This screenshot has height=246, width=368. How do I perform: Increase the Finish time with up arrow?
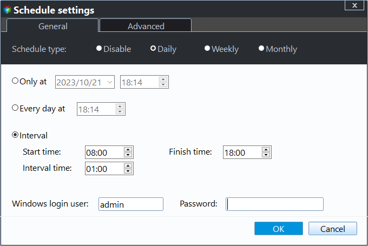pos(266,150)
